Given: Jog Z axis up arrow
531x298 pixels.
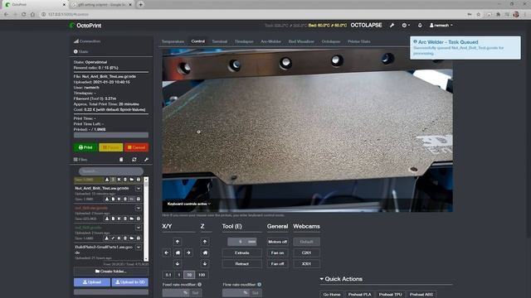Looking at the screenshot, I should [x=205, y=242].
